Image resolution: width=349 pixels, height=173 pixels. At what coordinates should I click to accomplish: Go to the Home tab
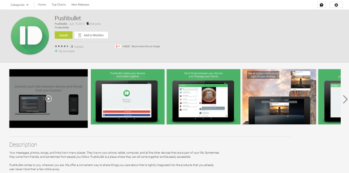42,5
